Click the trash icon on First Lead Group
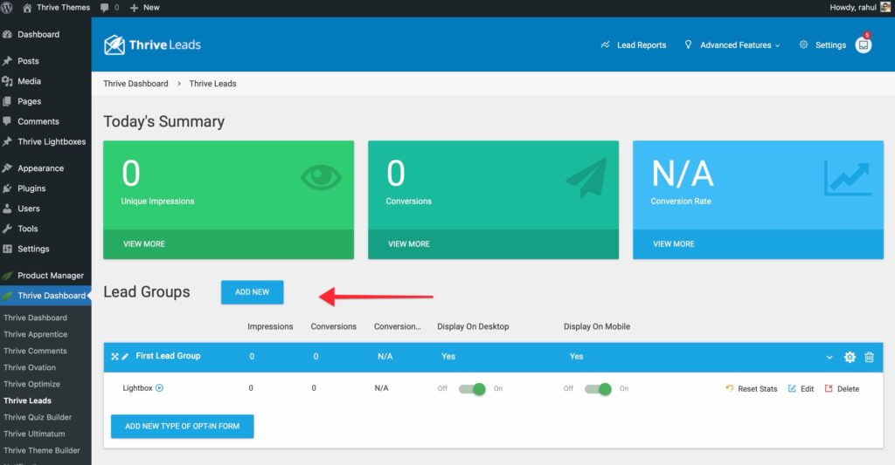 click(x=869, y=357)
